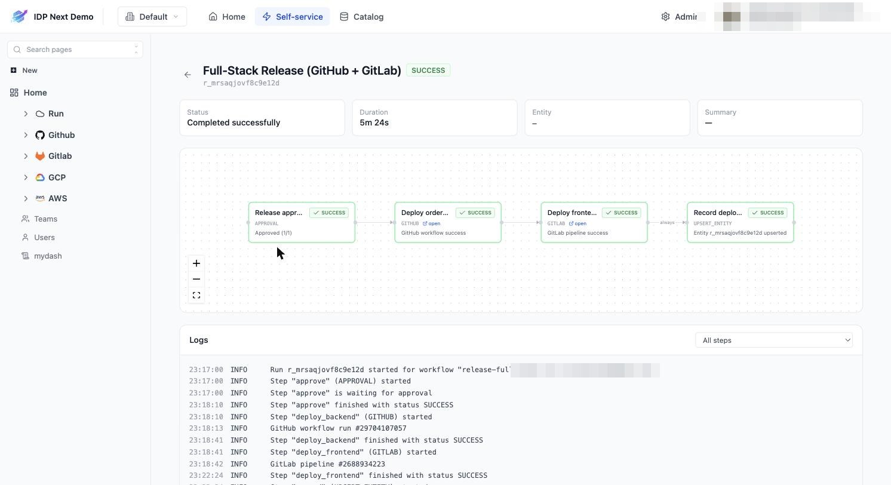
Task: Open the Admin settings gear
Action: pos(665,17)
